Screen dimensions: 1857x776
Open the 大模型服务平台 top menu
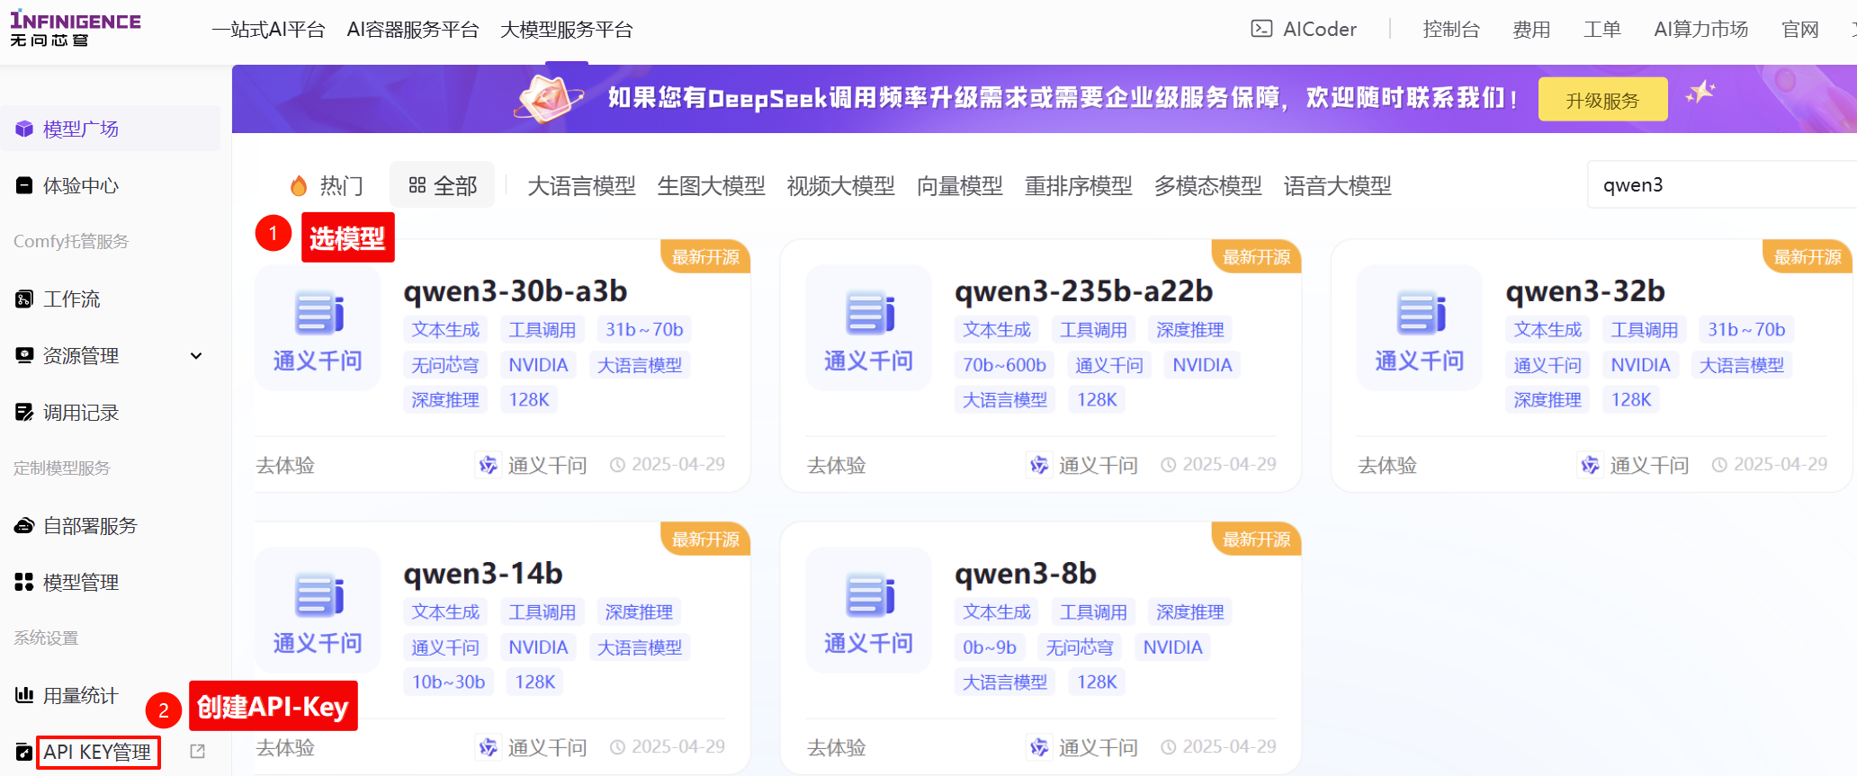(x=566, y=30)
